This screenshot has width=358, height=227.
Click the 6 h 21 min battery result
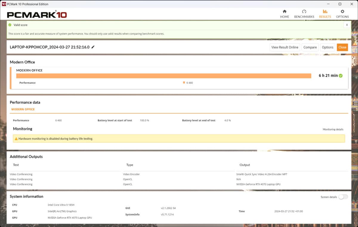point(328,76)
